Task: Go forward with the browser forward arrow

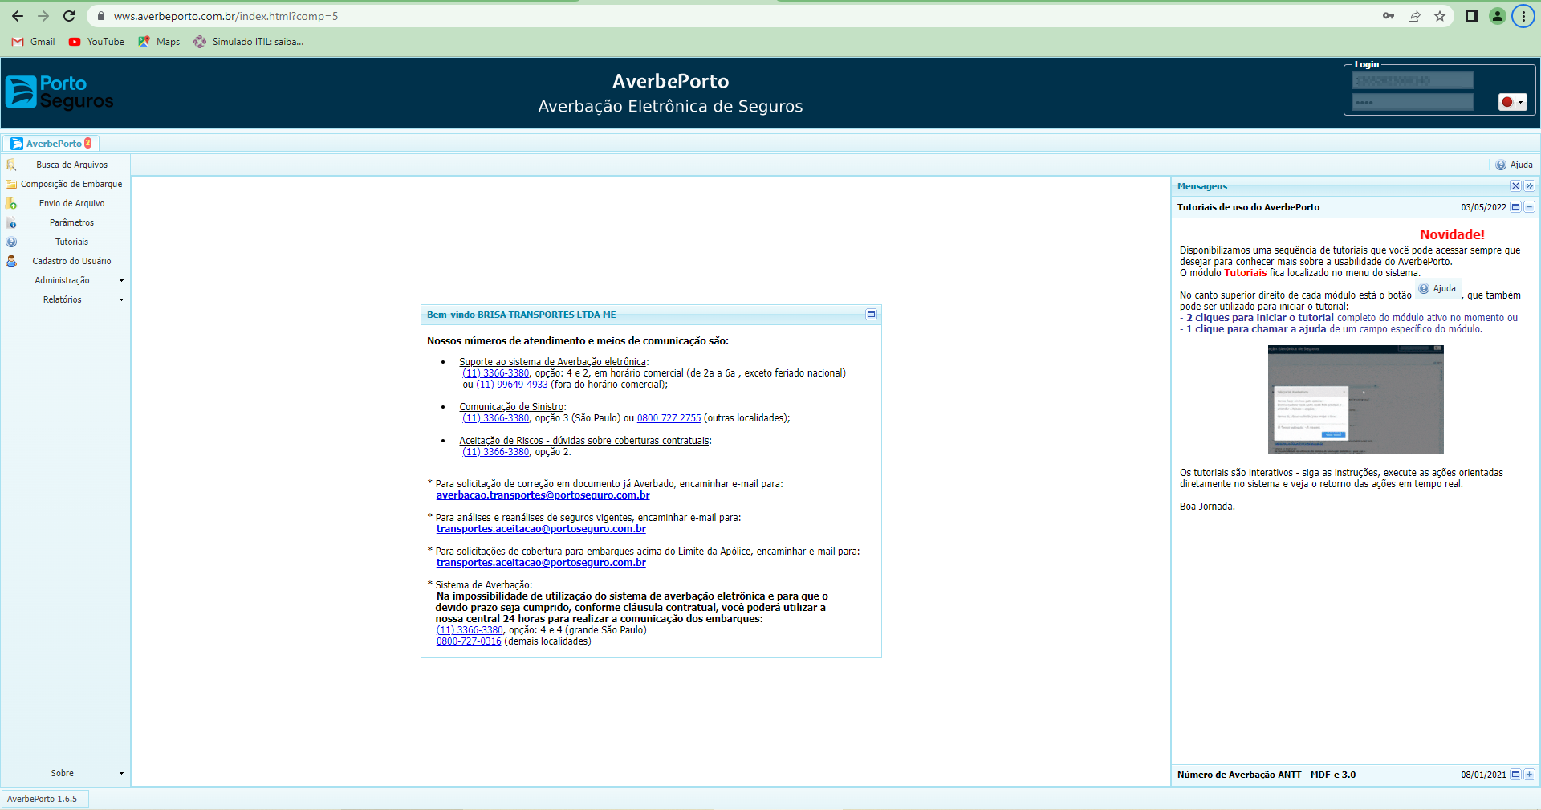Action: 43,16
